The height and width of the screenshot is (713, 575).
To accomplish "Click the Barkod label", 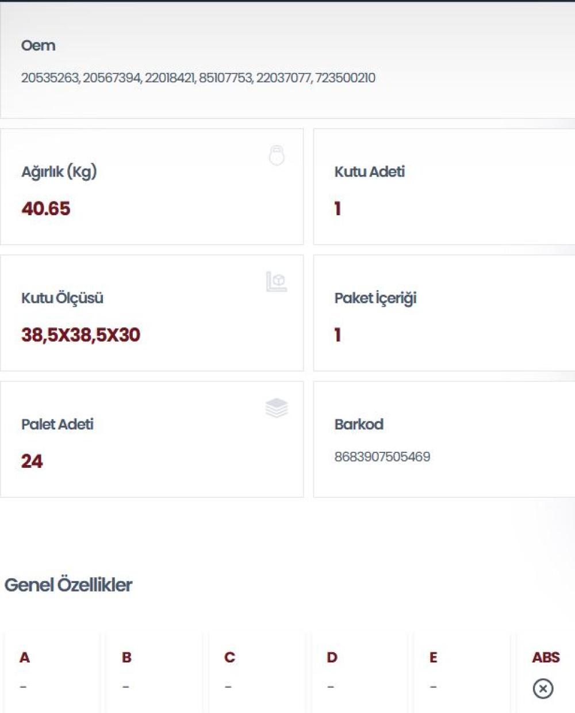I will point(359,424).
